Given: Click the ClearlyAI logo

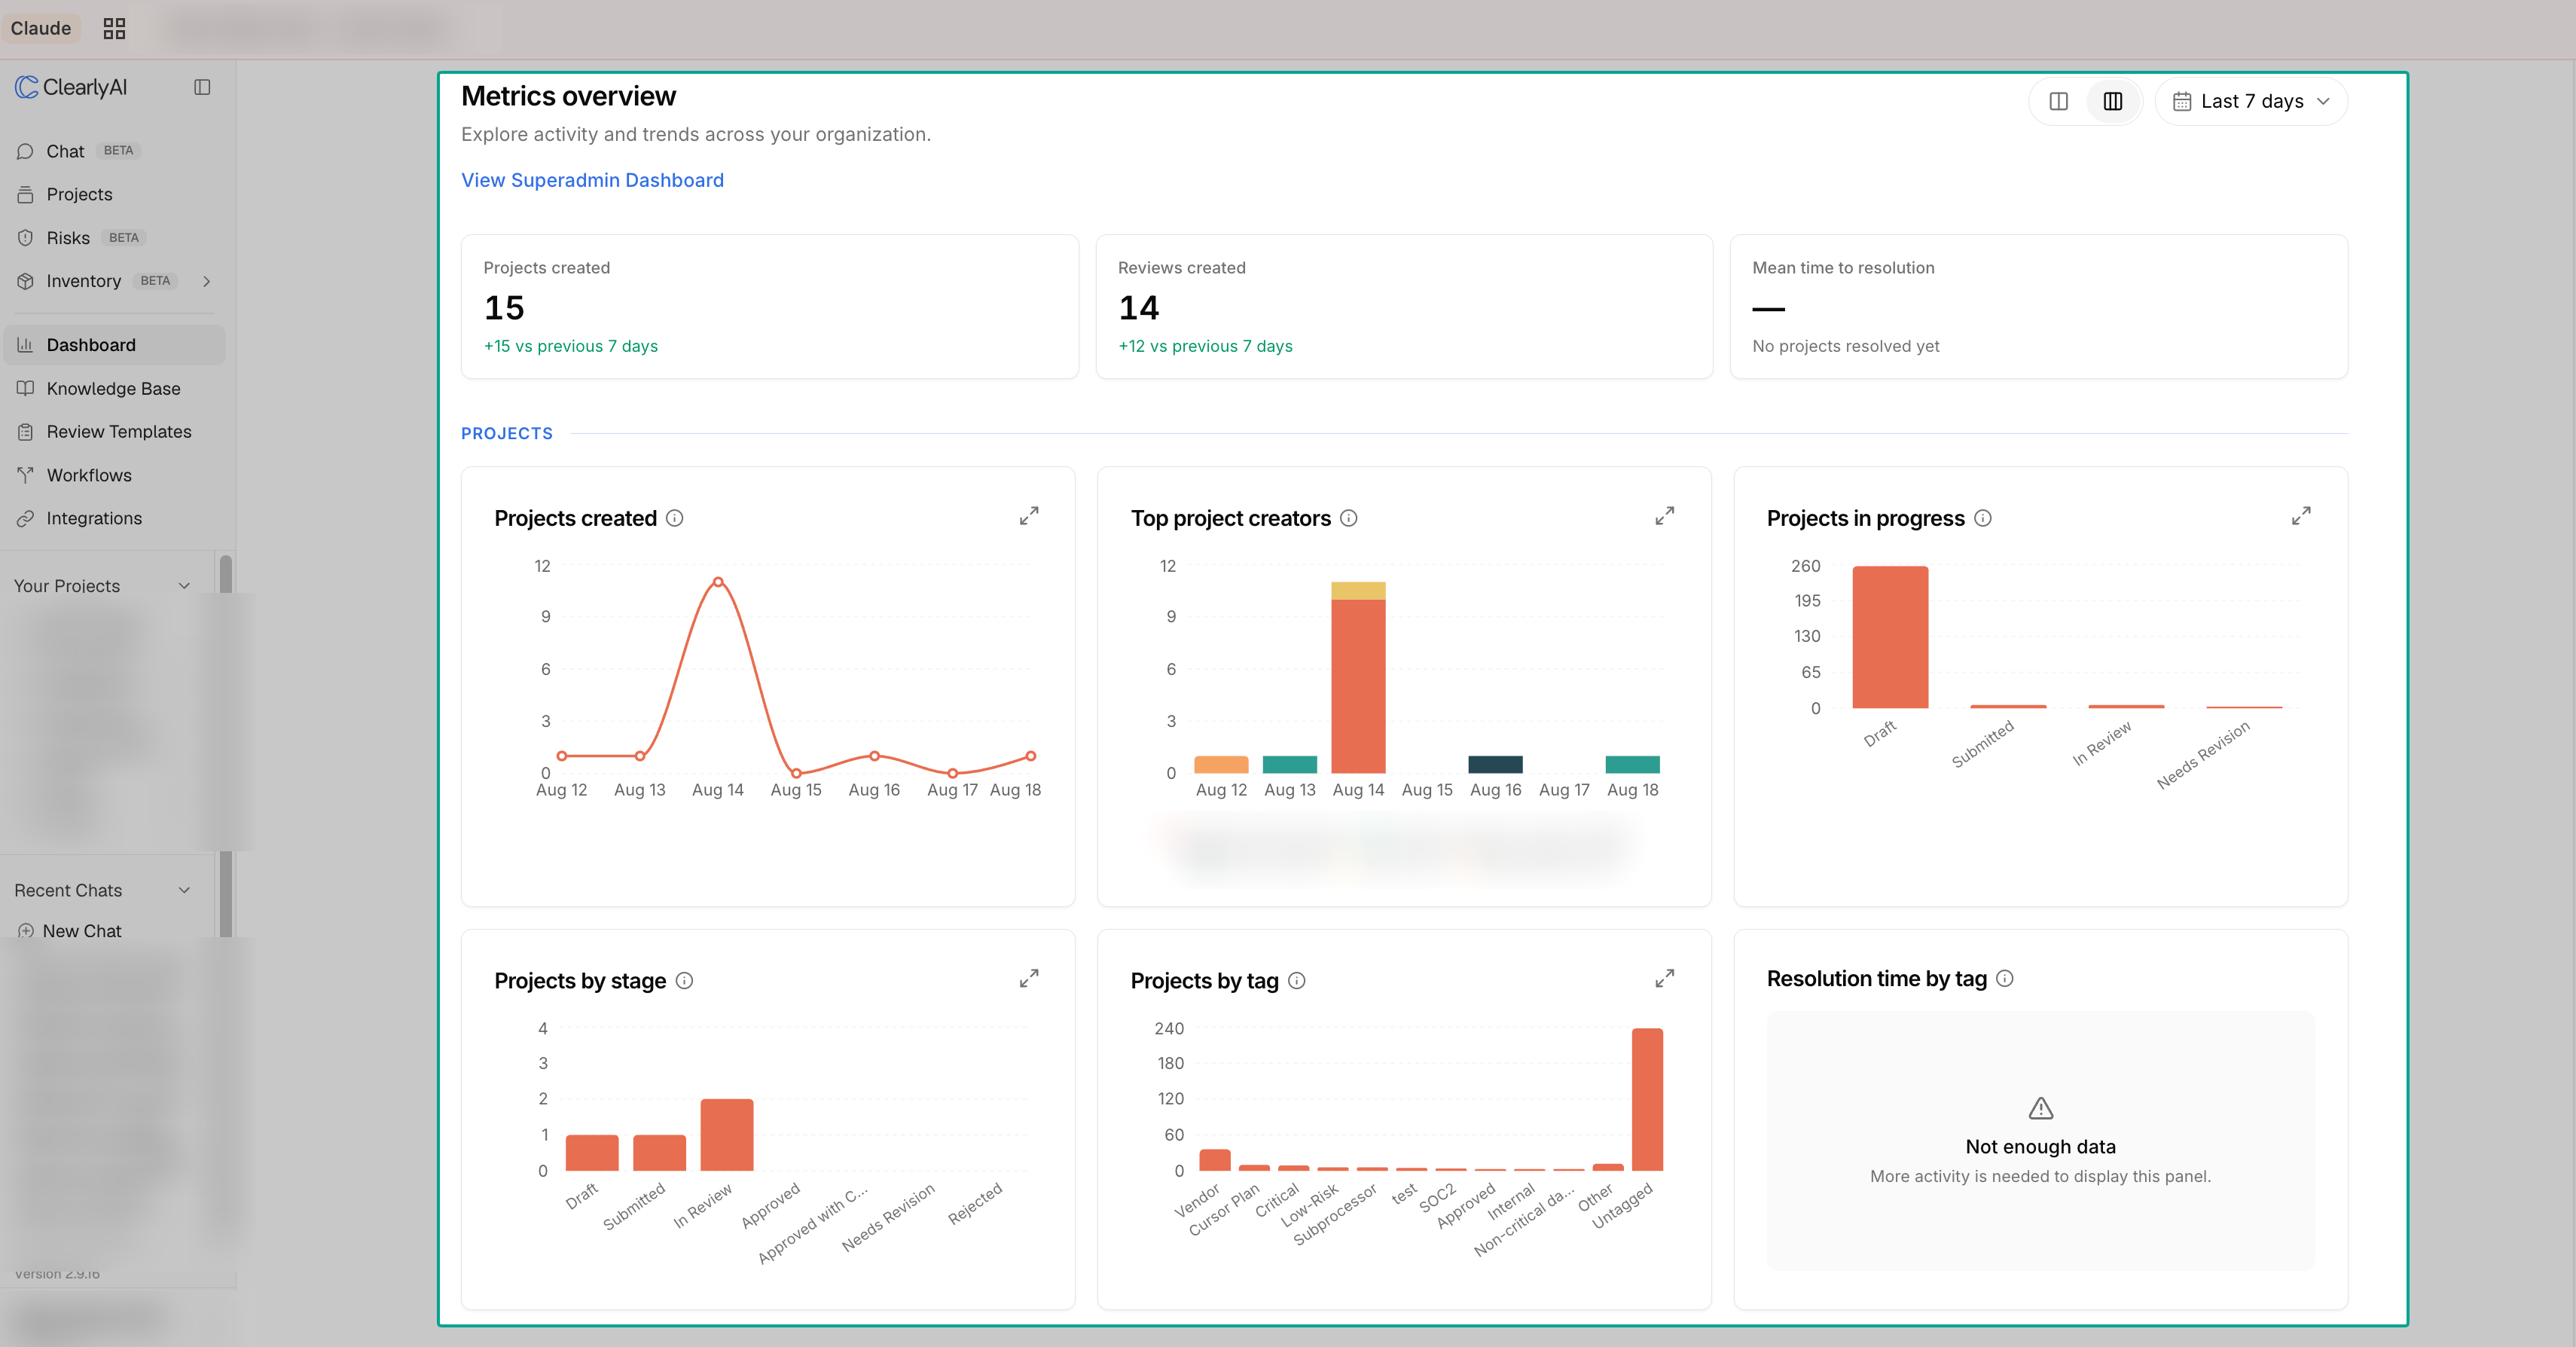Looking at the screenshot, I should [71, 87].
